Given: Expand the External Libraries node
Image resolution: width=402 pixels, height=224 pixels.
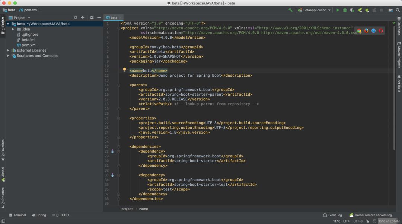Looking at the screenshot, I should point(8,50).
